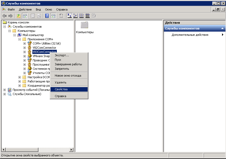Click the COM+ Utilities (32 bit) package icon
The image size is (226, 159).
(29, 43)
